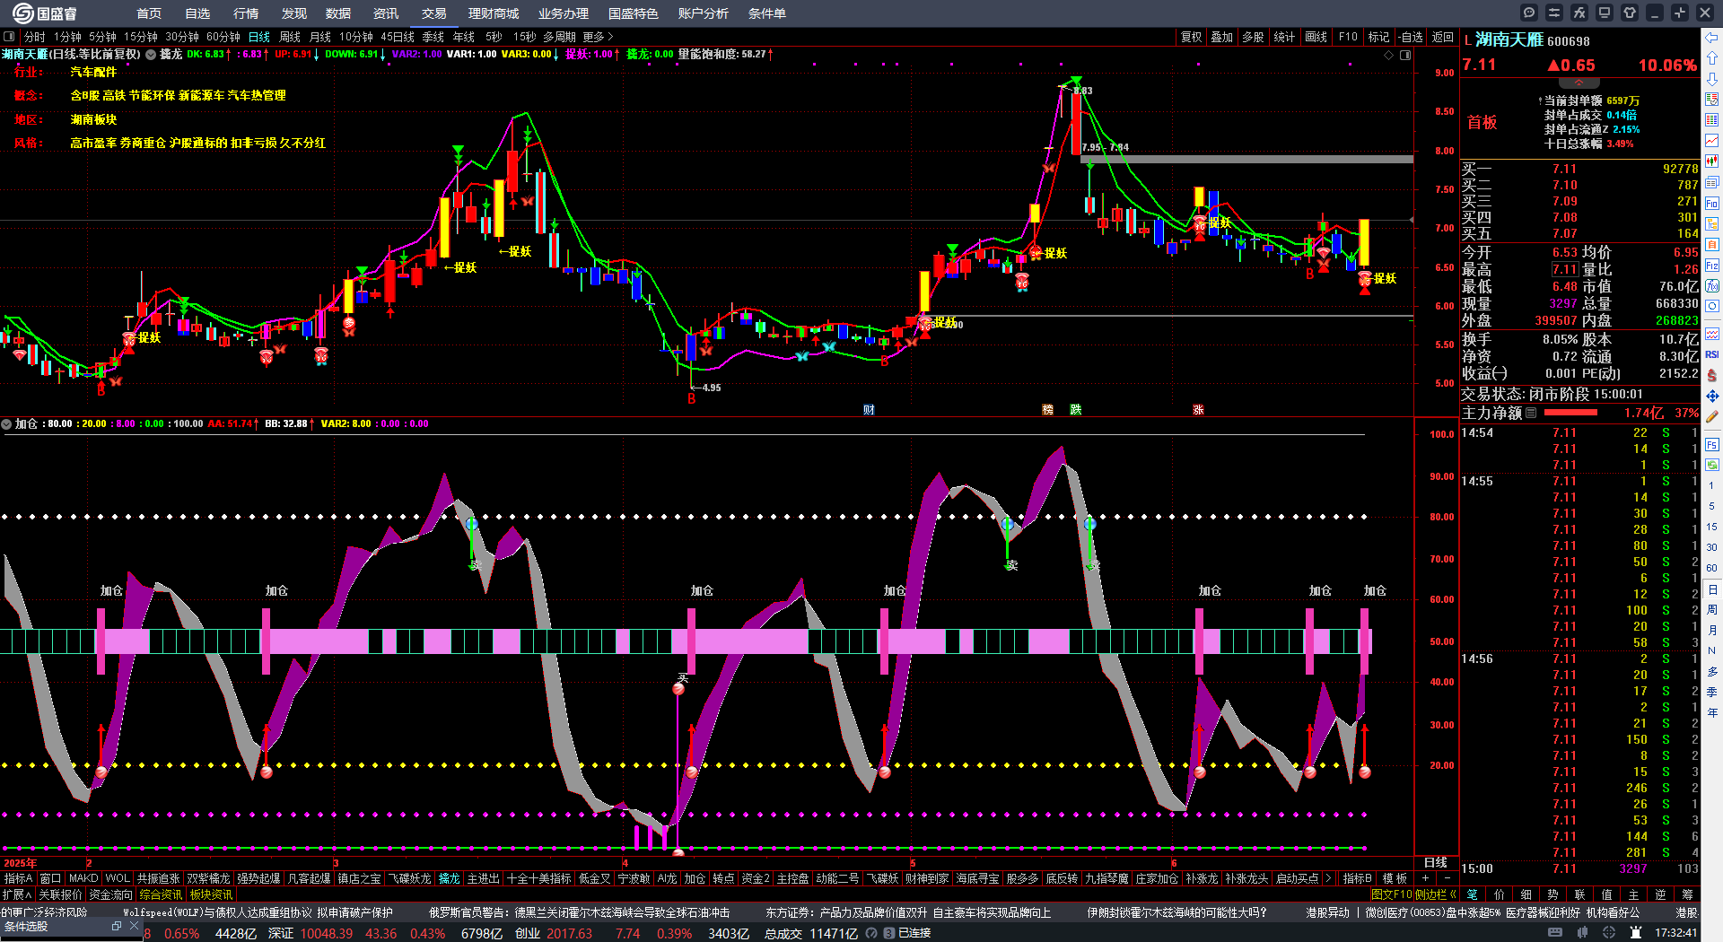Image resolution: width=1723 pixels, height=942 pixels.
Task: Open the 指标B indicator selector
Action: tap(1358, 878)
